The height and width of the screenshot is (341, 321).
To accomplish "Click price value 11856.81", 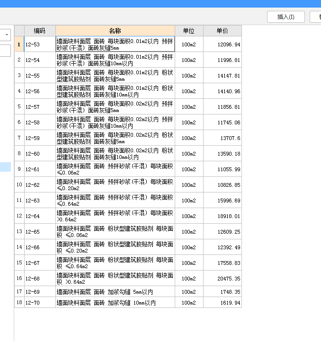I will [x=229, y=107].
